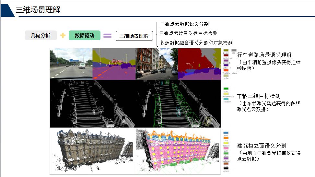The height and width of the screenshot is (177, 315).
Task: Click the note （由车辆前置摄像头获得连续帧图像）
Action: 269,65
